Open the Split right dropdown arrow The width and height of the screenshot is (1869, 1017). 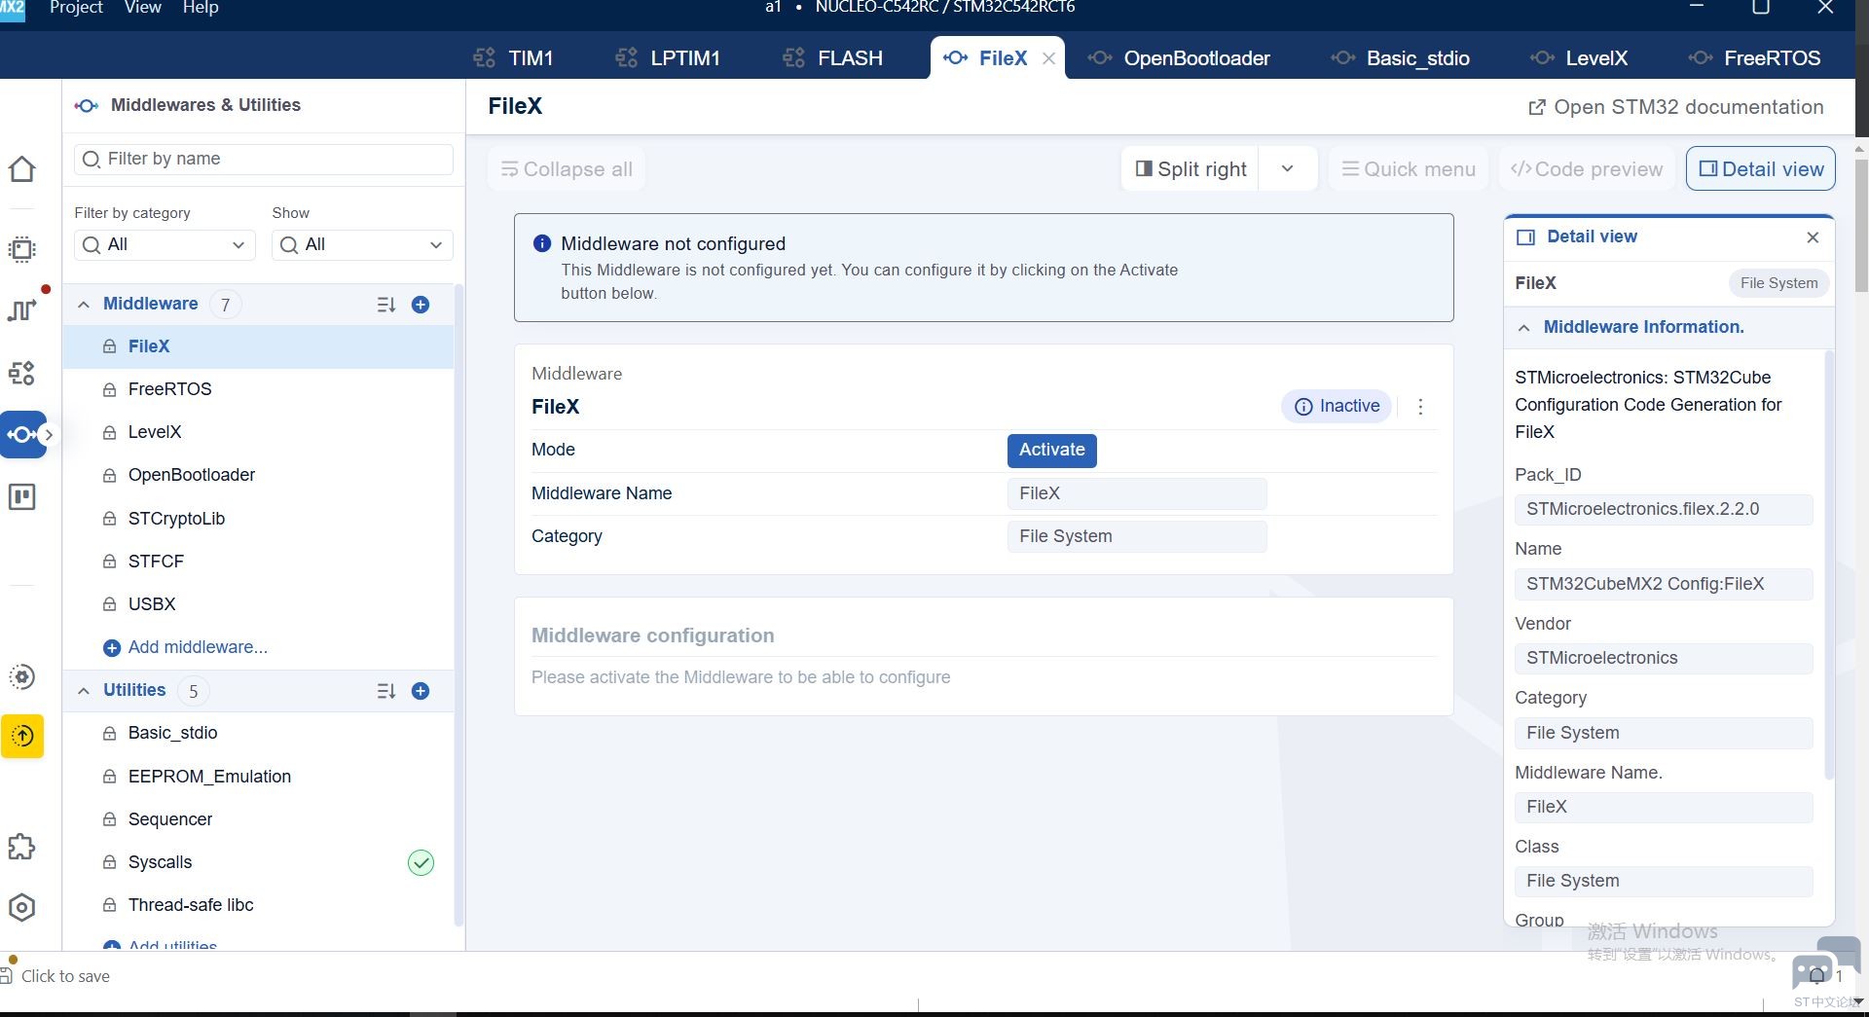(x=1288, y=169)
